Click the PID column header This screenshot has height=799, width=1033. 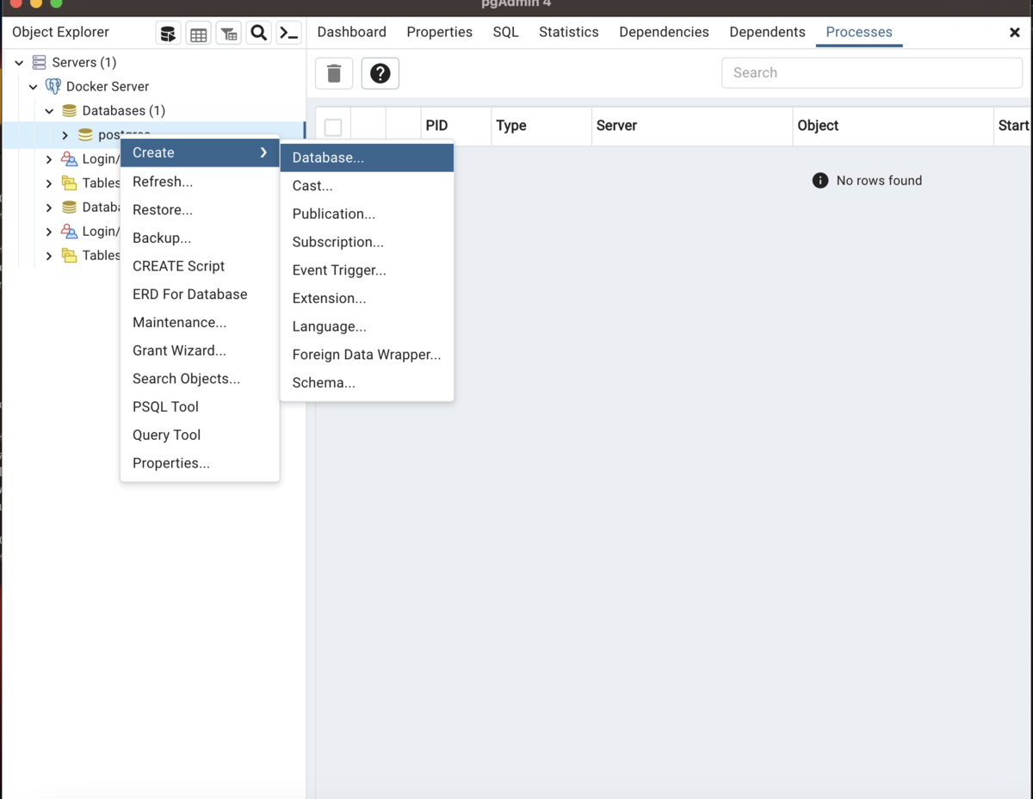455,126
